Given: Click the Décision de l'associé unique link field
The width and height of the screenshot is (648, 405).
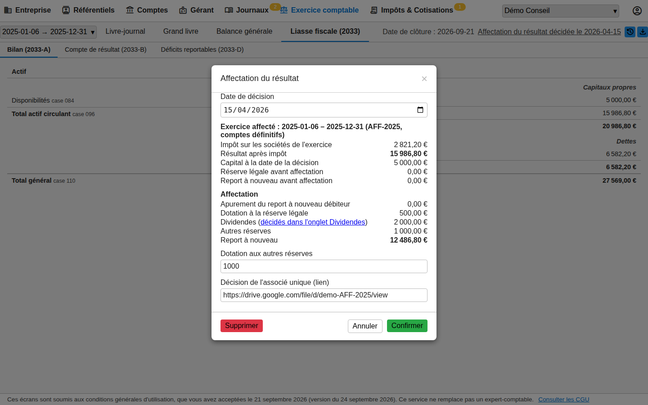Looking at the screenshot, I should [x=324, y=295].
